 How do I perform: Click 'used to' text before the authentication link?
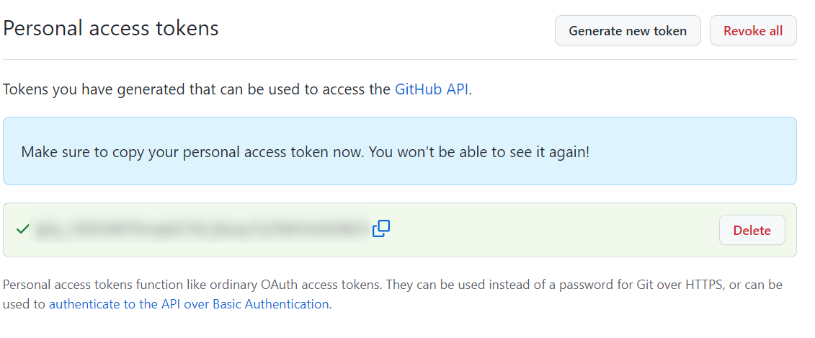(24, 304)
